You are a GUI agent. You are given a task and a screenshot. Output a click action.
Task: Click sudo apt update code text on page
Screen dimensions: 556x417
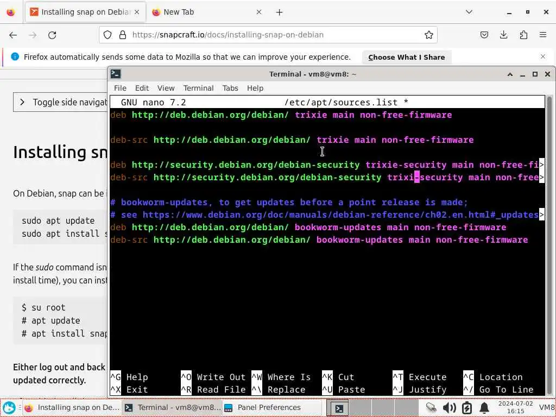[58, 220]
